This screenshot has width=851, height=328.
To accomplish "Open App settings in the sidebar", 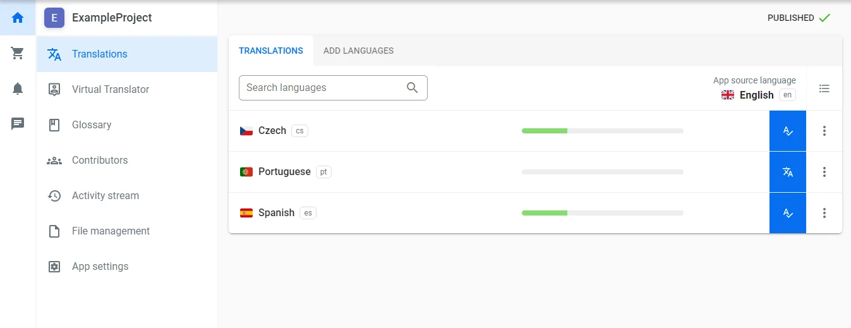I will click(127, 267).
